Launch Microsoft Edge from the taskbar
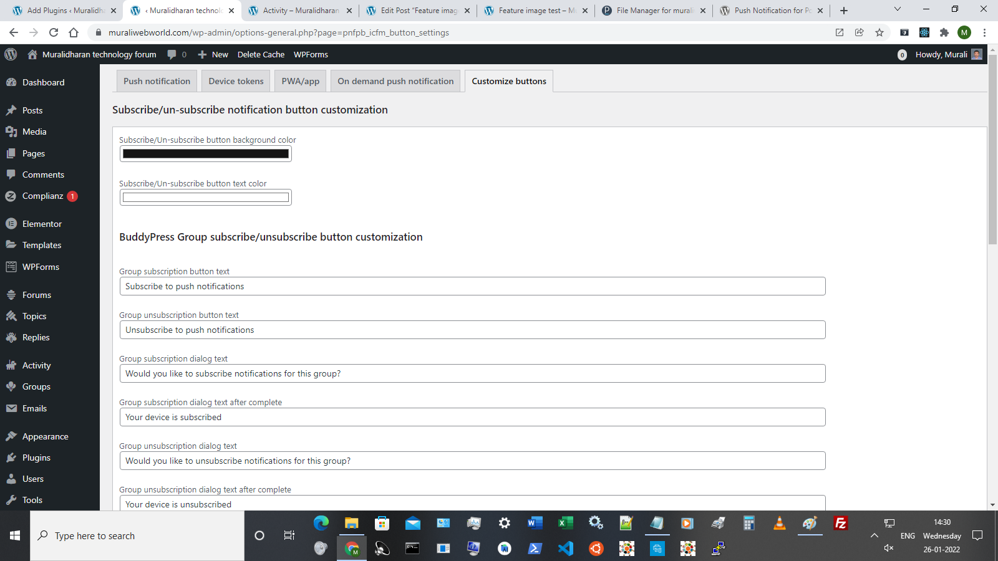 (x=321, y=523)
